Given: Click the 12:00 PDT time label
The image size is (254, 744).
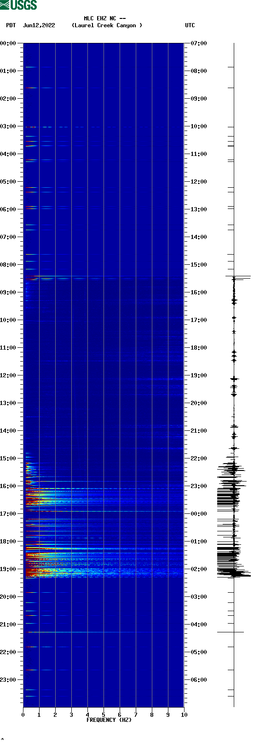Looking at the screenshot, I should point(8,375).
